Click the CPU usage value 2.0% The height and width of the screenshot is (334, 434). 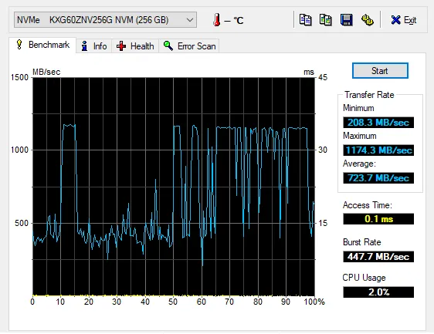(378, 292)
